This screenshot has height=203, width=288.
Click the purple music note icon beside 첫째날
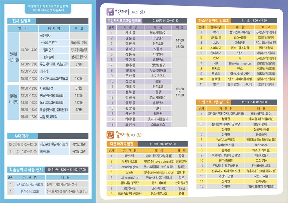110,12
